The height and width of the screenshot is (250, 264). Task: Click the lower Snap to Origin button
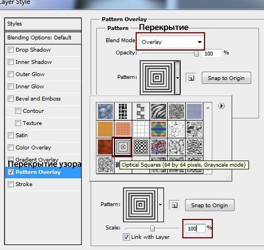click(x=210, y=205)
